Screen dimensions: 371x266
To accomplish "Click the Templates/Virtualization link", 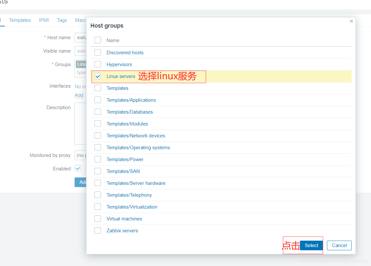I will (x=132, y=207).
